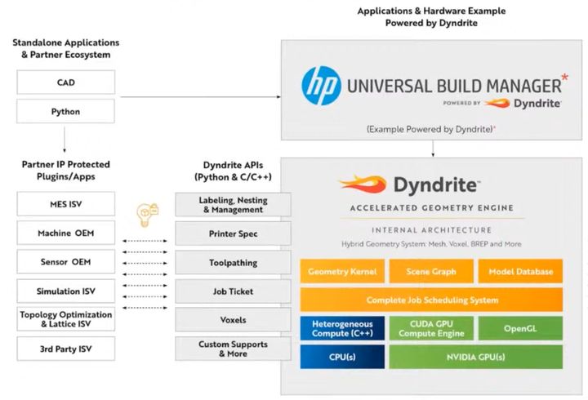Click the MES ISV plugin box
Screen dimensions: 588x400
point(65,204)
